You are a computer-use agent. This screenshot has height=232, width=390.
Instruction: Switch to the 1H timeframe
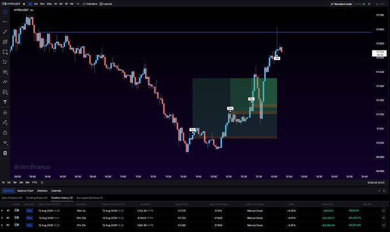click(x=56, y=4)
